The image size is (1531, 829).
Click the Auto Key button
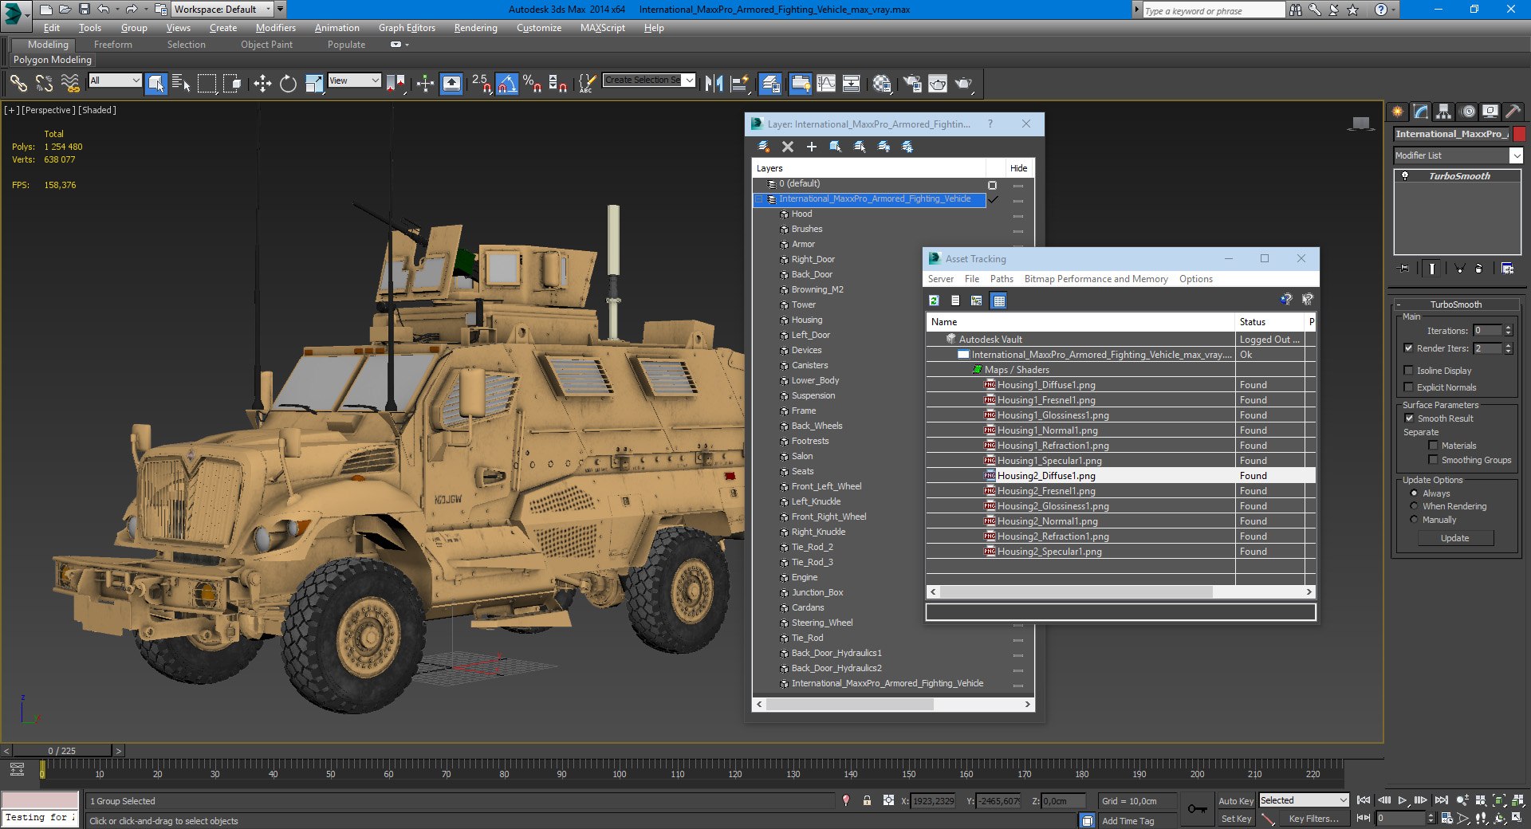1235,801
